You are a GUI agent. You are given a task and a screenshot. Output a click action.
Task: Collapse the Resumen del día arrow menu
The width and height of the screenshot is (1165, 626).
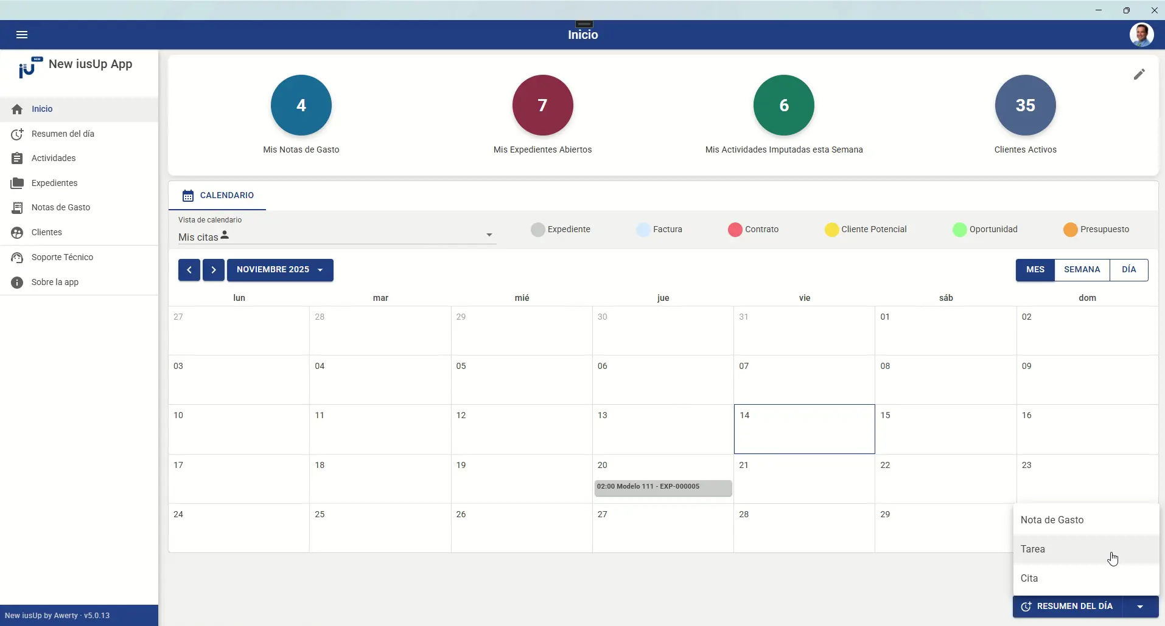[x=1140, y=607]
